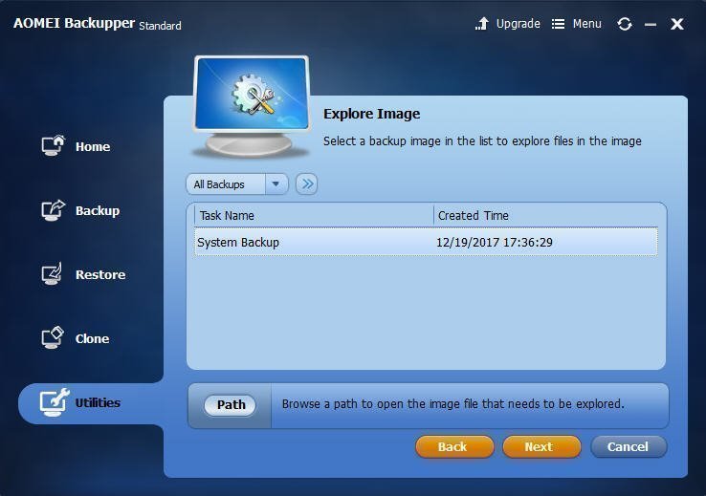Sort by the Task Name column header
Viewport: 706px width, 496px height.
click(x=314, y=216)
